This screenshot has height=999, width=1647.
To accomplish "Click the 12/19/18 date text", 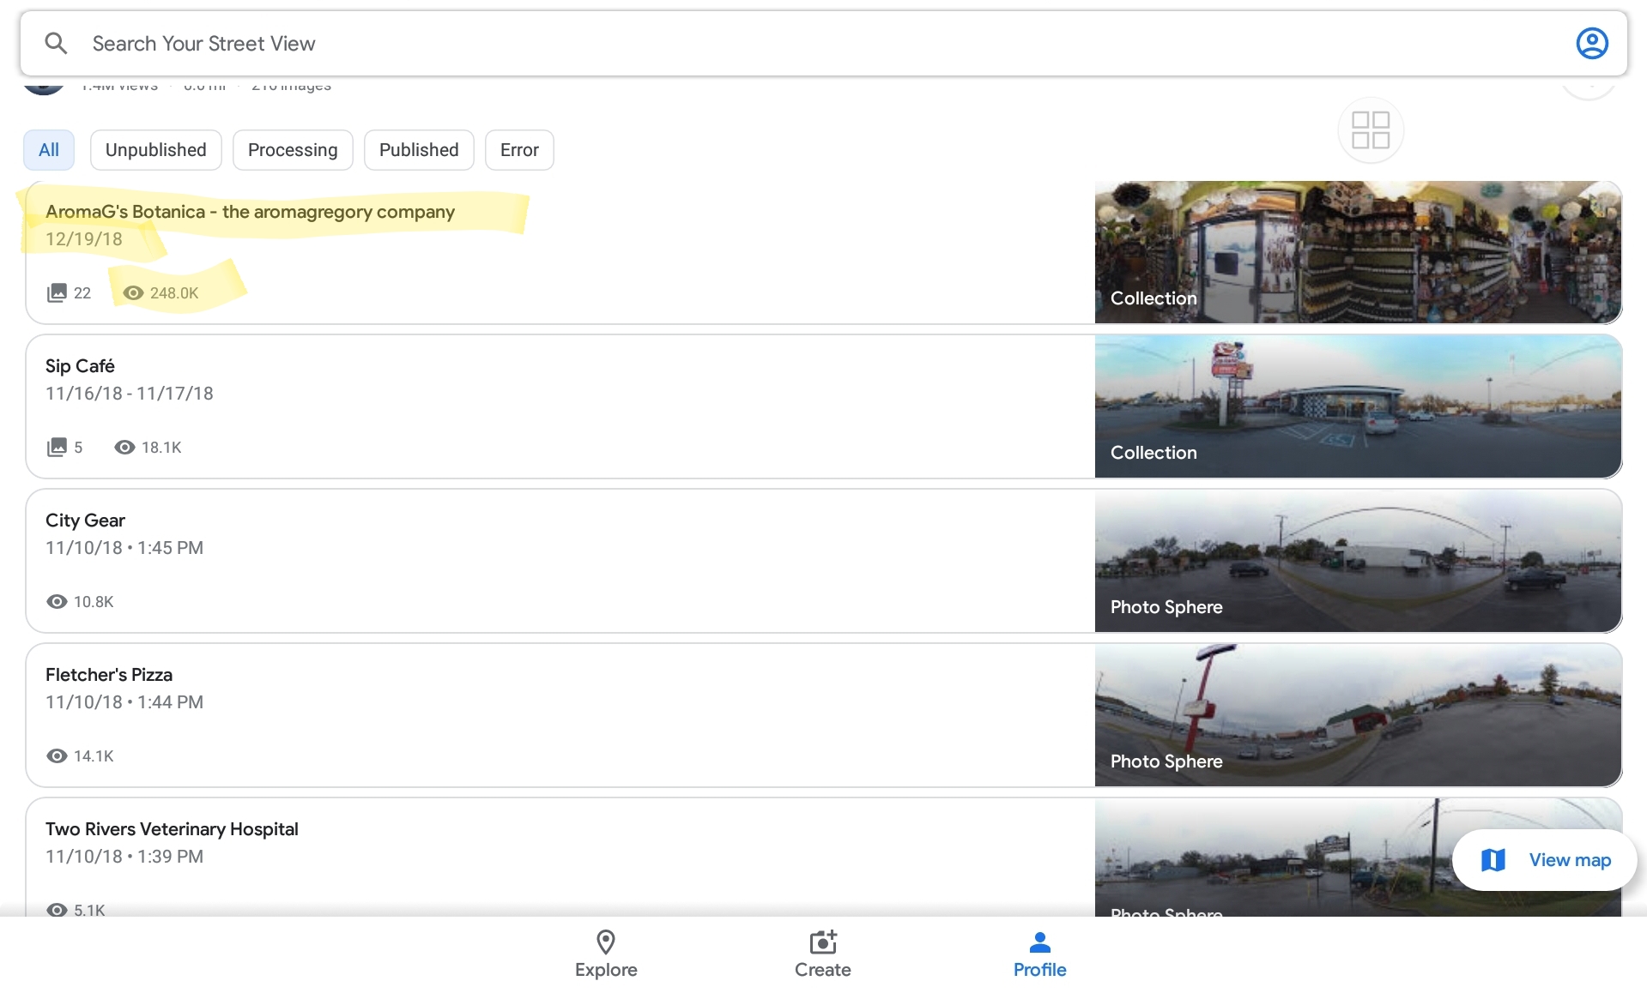I will [x=84, y=239].
